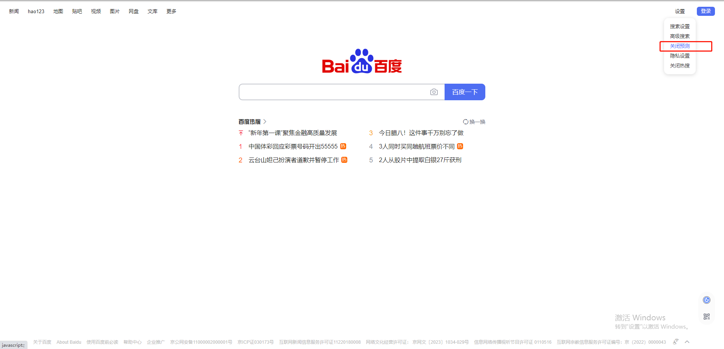The image size is (724, 349).
Task: Open the 新闻 link in top navigation
Action: pos(14,11)
